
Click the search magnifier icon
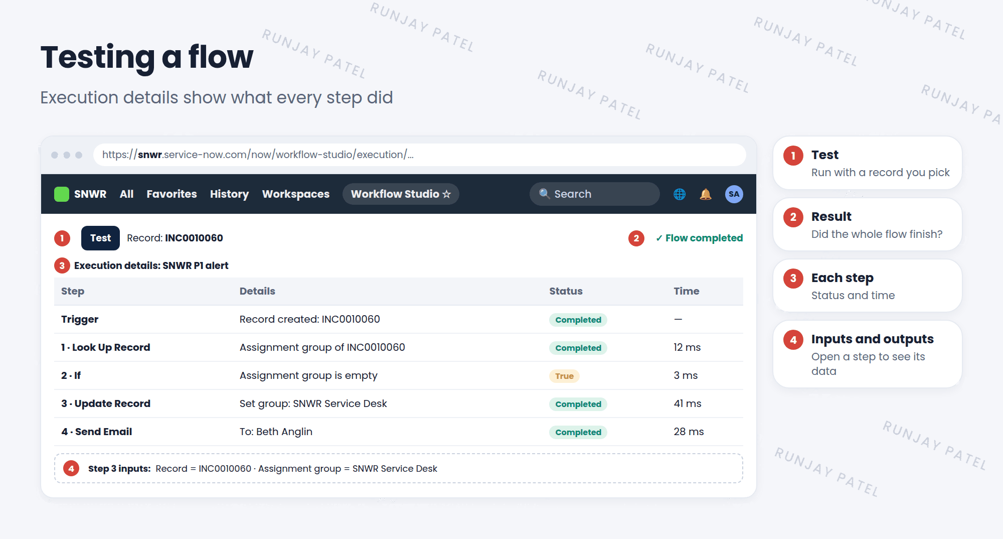[x=544, y=194]
